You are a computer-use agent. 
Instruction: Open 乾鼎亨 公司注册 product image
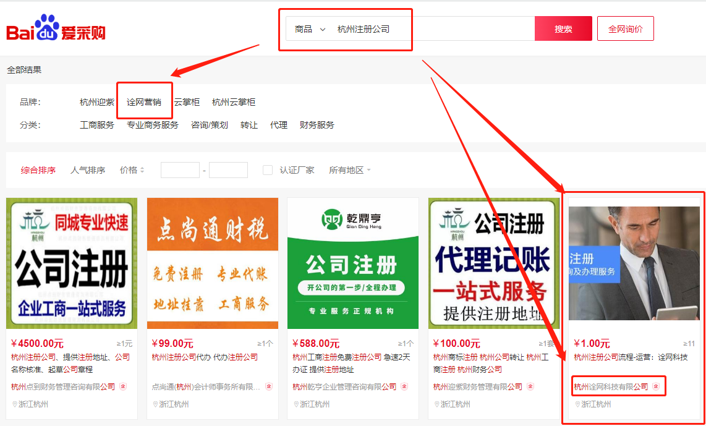tap(353, 263)
